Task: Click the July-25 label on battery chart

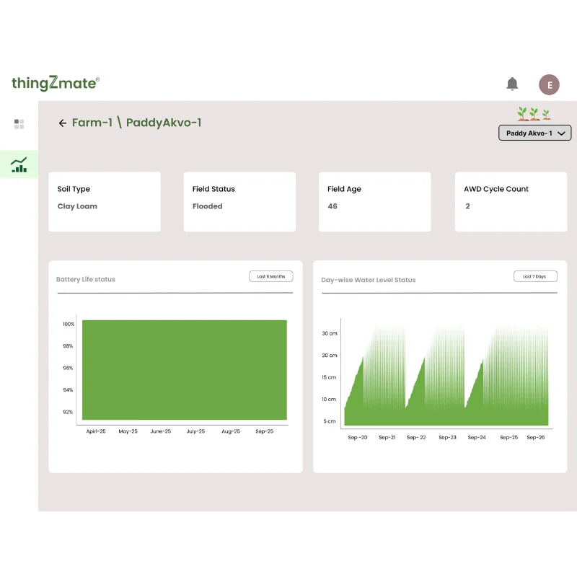Action: 195,431
